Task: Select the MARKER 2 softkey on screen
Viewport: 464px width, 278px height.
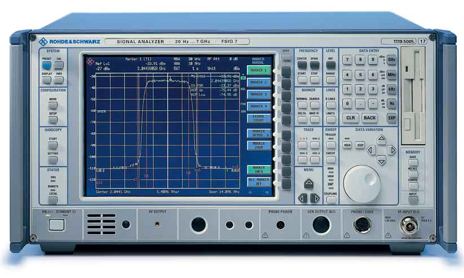Action: coord(259,83)
